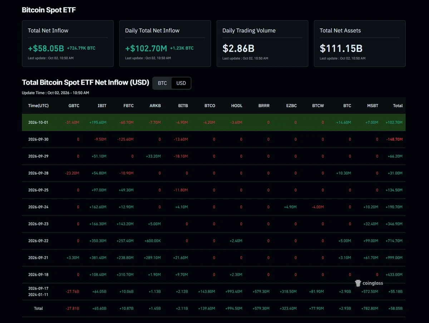
Task: Select the 2026-09-30 date row
Action: tap(214, 139)
